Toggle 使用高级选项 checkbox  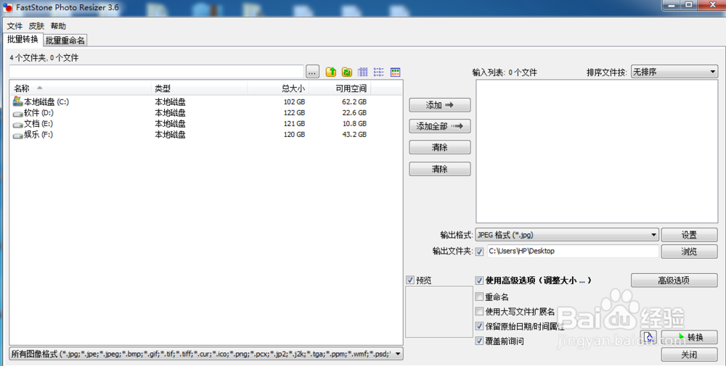(480, 280)
